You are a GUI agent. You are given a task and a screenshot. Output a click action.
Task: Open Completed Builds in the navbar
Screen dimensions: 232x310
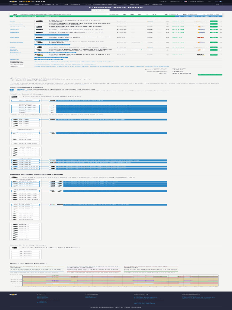[101, 4]
